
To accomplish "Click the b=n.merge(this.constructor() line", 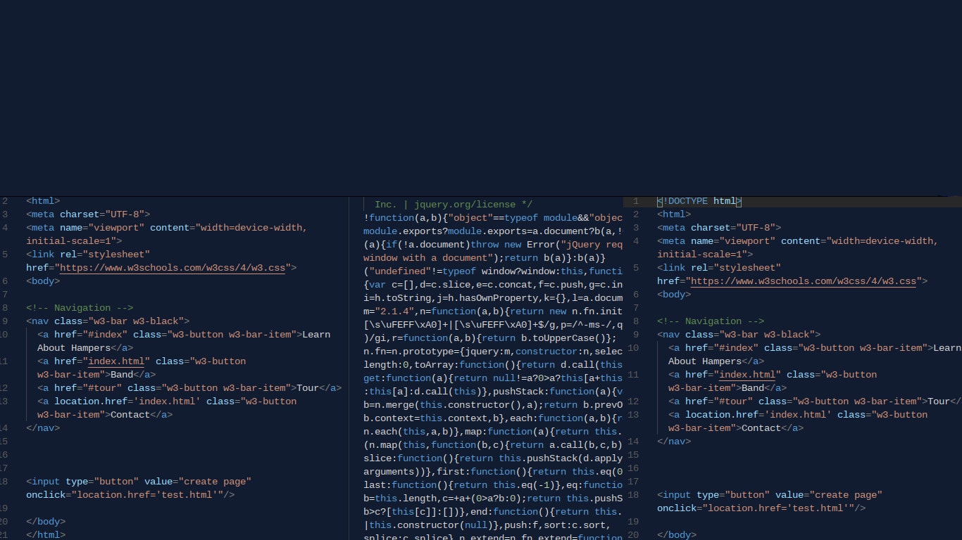I will [x=493, y=405].
